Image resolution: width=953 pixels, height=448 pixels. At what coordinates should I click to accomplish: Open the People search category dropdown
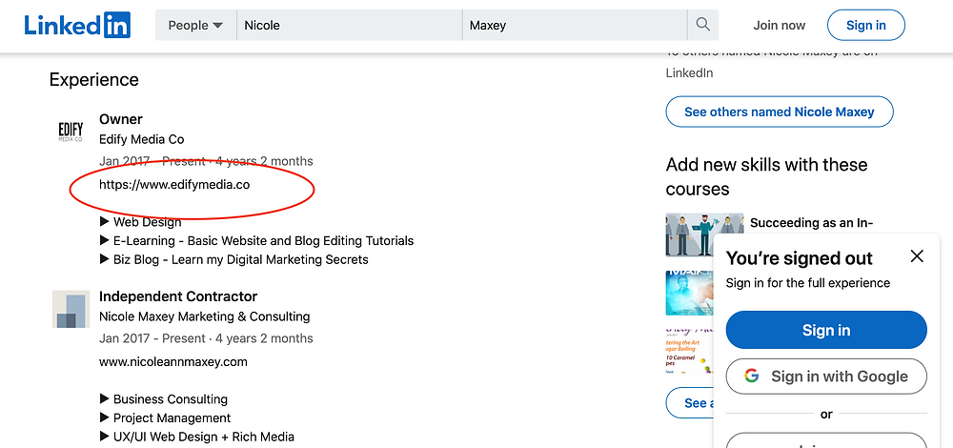coord(195,26)
